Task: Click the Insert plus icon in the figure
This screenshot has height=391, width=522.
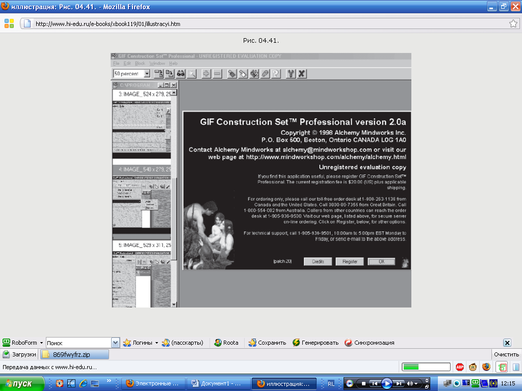Action: [x=206, y=73]
